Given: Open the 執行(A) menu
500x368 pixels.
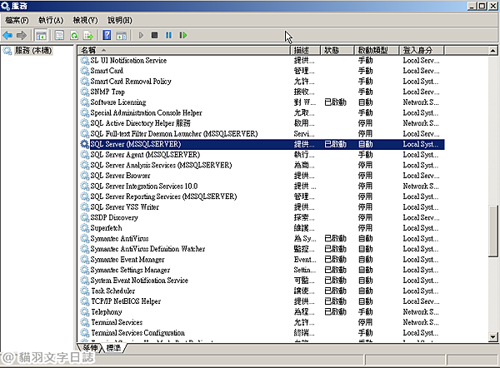Looking at the screenshot, I should point(50,19).
